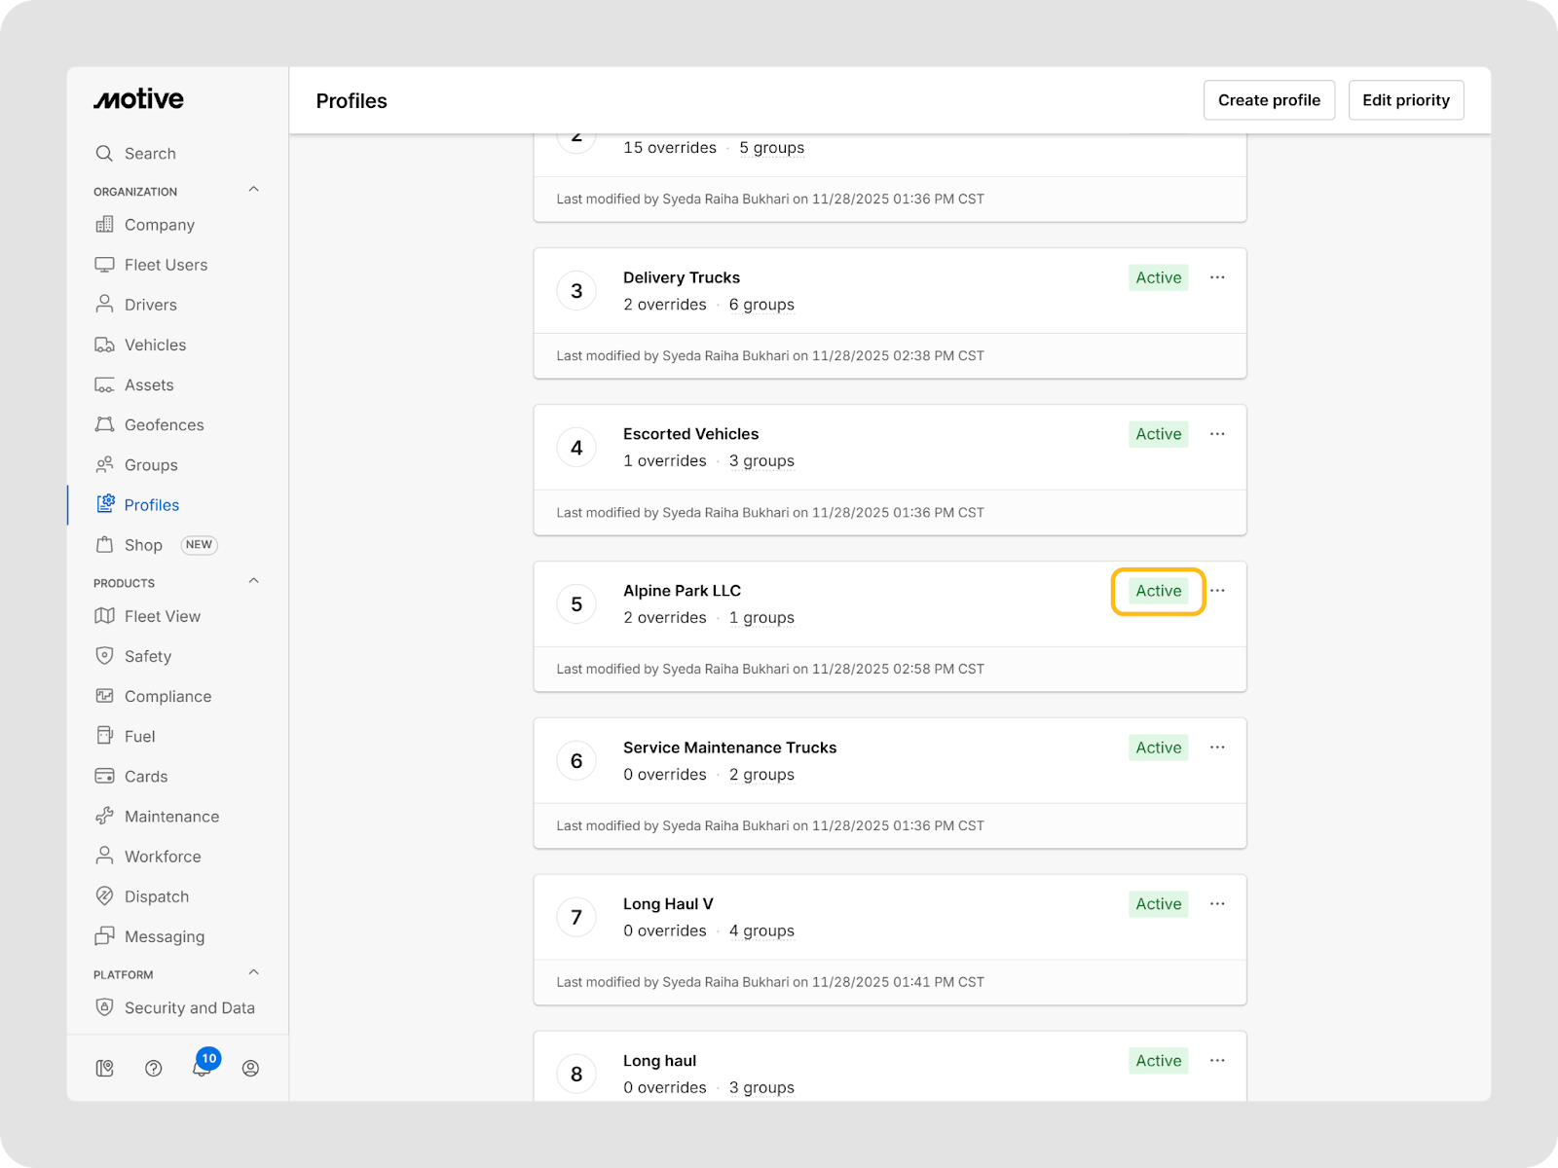Open Geofences from the sidebar
This screenshot has height=1168, width=1558.
coord(164,425)
